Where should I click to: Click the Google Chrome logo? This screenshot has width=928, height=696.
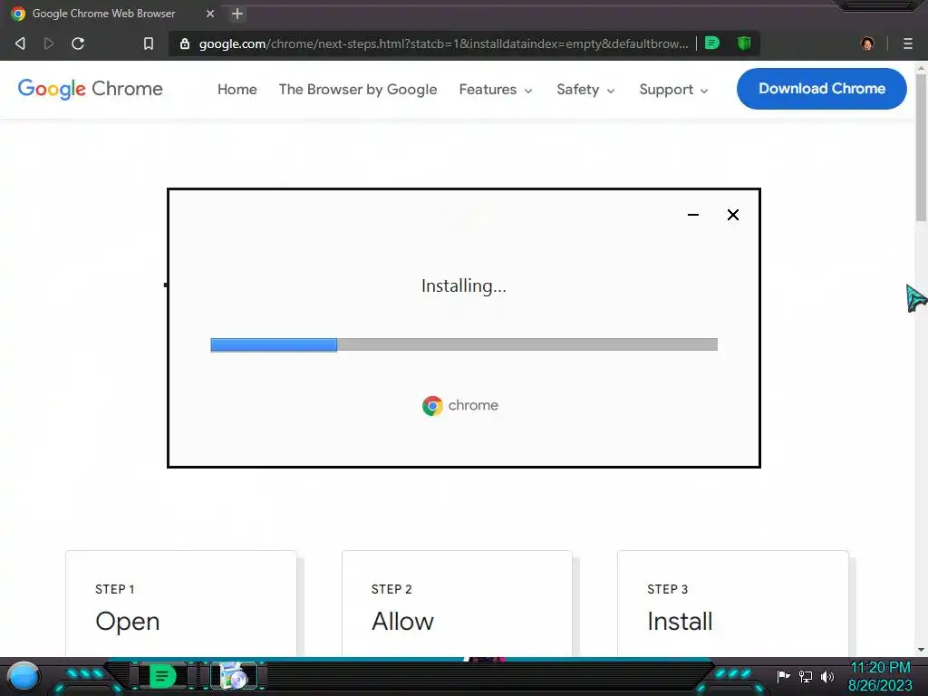click(90, 89)
